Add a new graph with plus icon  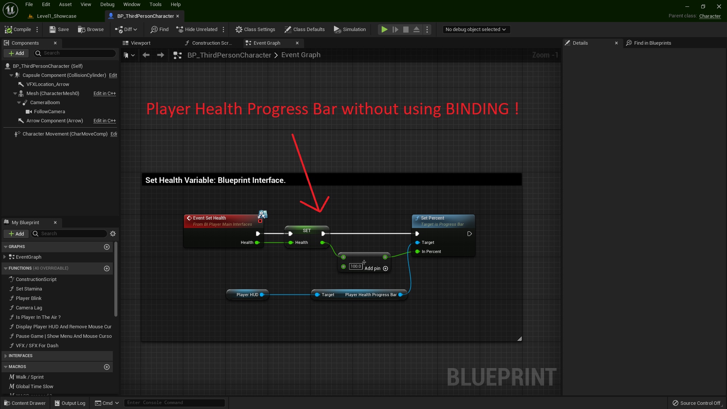click(x=107, y=247)
